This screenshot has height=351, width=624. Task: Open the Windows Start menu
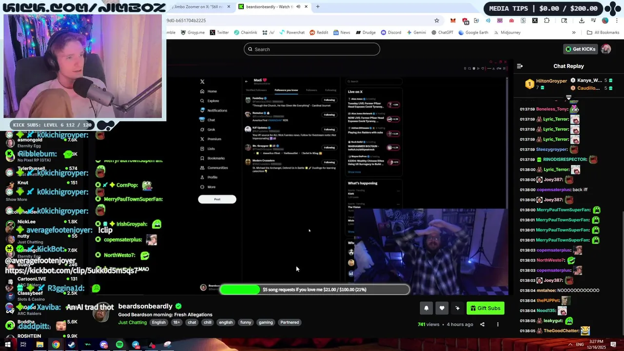(8, 345)
